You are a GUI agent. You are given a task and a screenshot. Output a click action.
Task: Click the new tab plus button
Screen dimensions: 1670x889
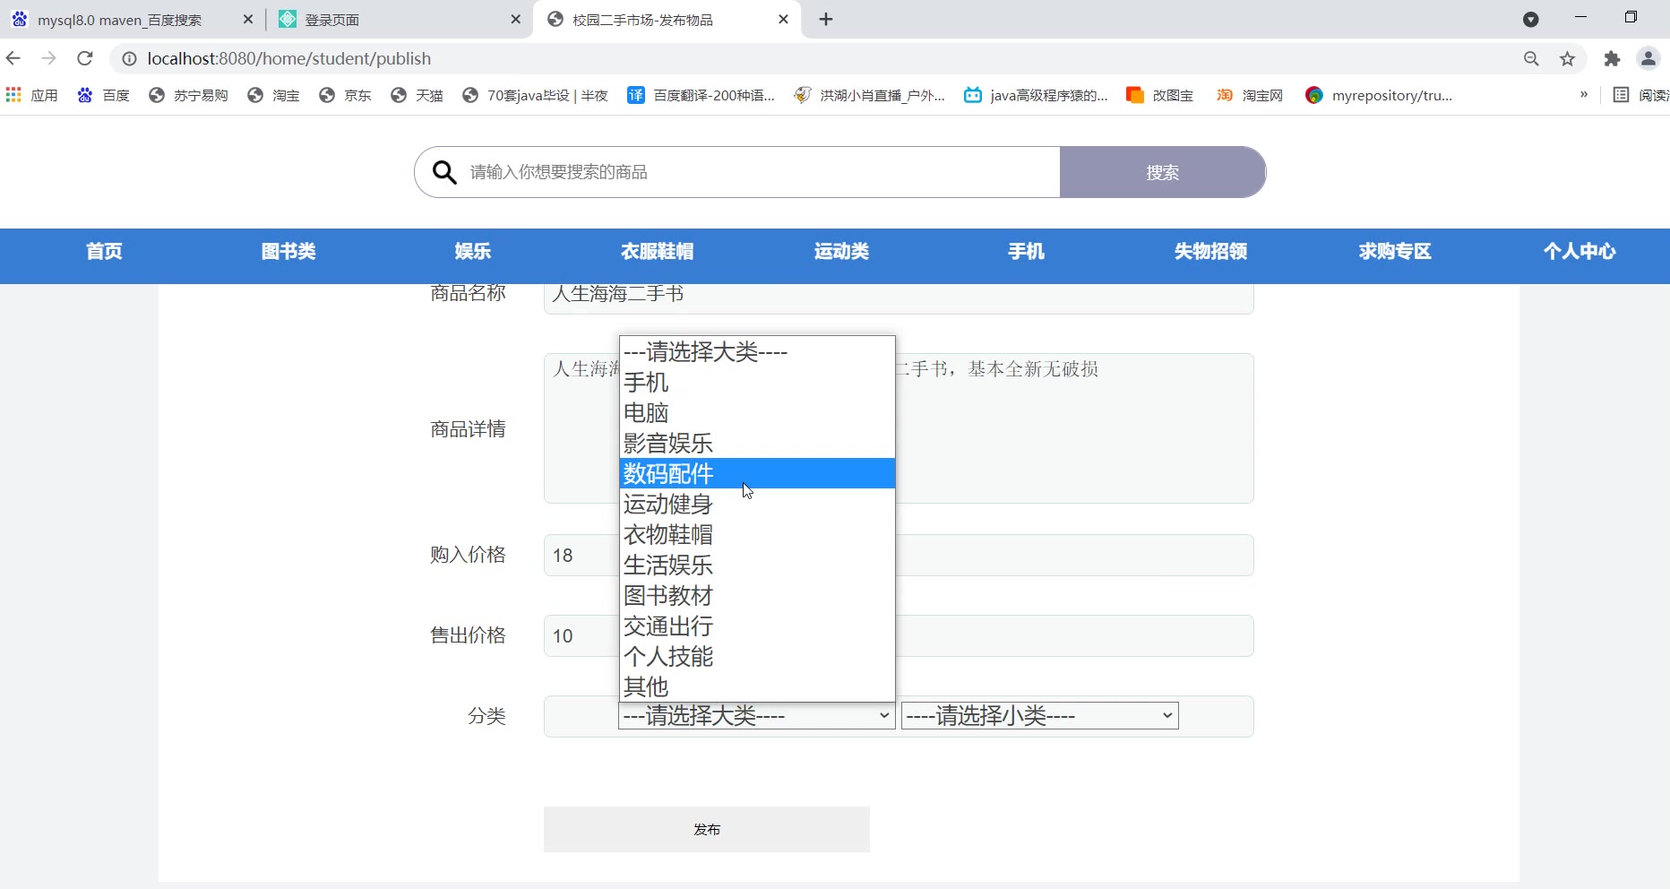click(826, 19)
